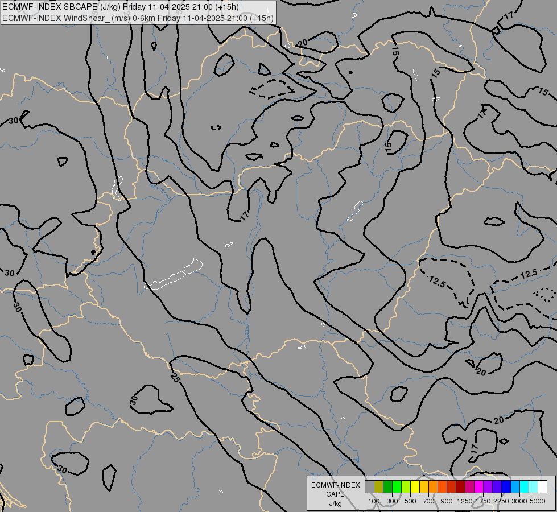Click the WindShear 0-6km title line

click(x=138, y=18)
